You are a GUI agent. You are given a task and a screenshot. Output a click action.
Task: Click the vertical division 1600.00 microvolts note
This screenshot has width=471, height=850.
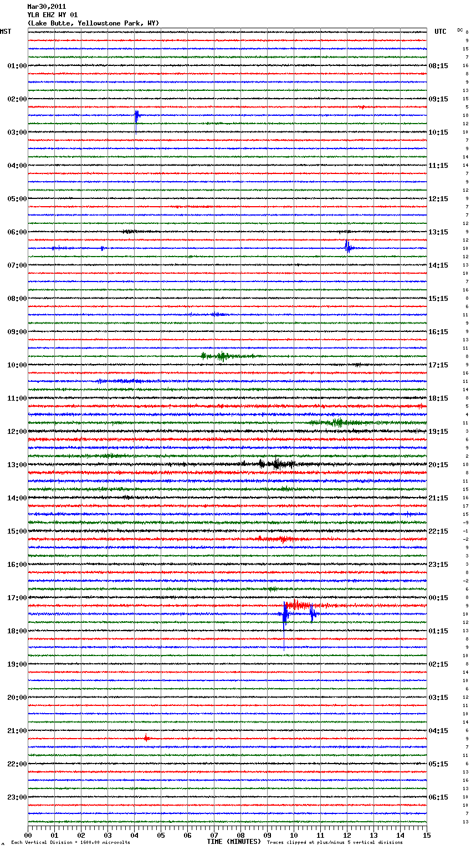point(71,842)
